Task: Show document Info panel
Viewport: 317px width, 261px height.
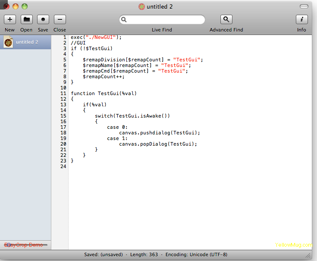Action: pyautogui.click(x=301, y=19)
